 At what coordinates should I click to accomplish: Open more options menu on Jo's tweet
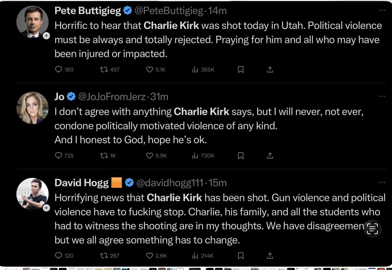click(x=382, y=97)
